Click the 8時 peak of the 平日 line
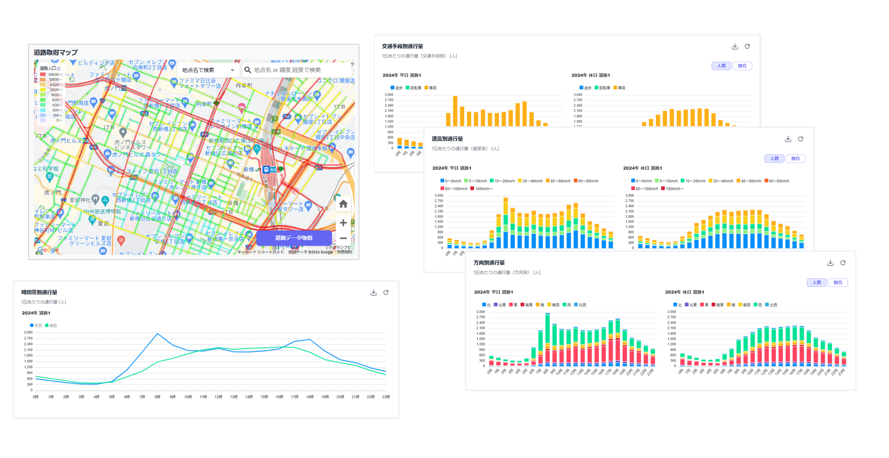The width and height of the screenshot is (889, 458). pos(157,334)
